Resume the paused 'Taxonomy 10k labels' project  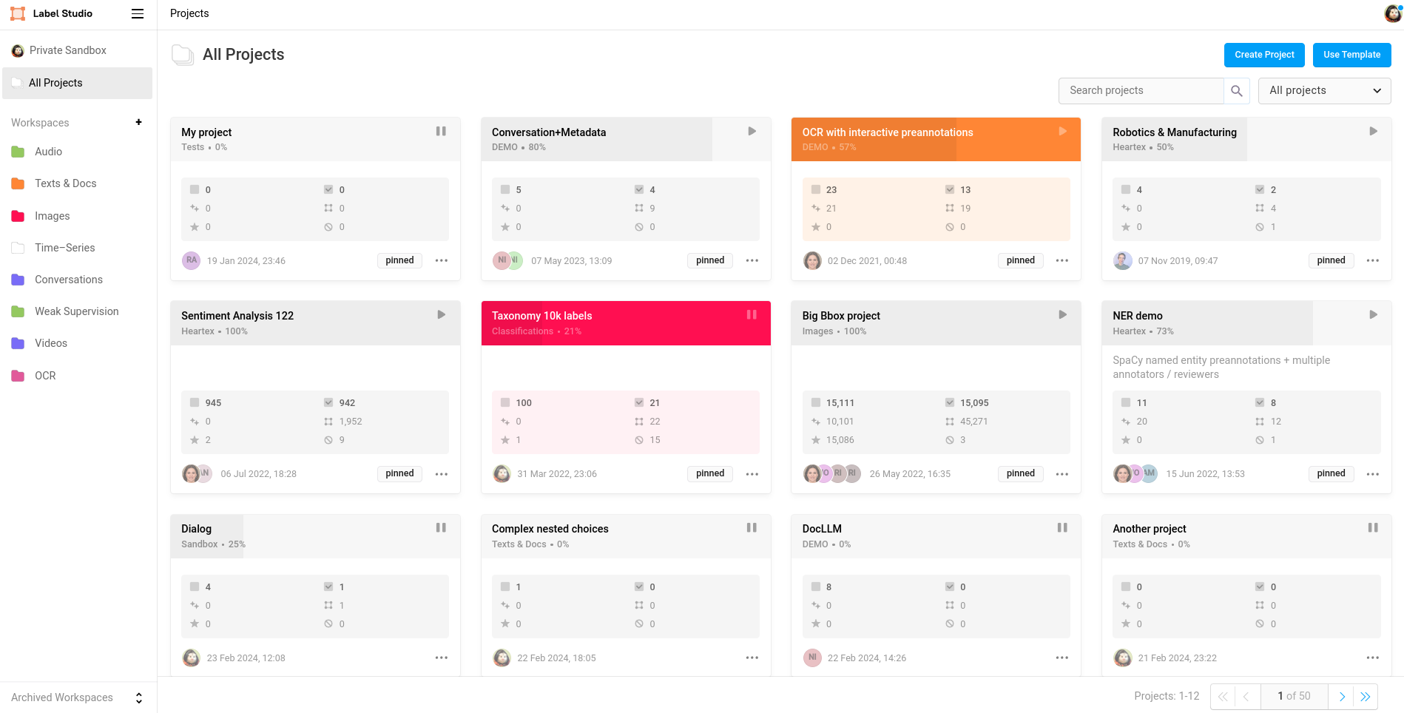coord(752,314)
